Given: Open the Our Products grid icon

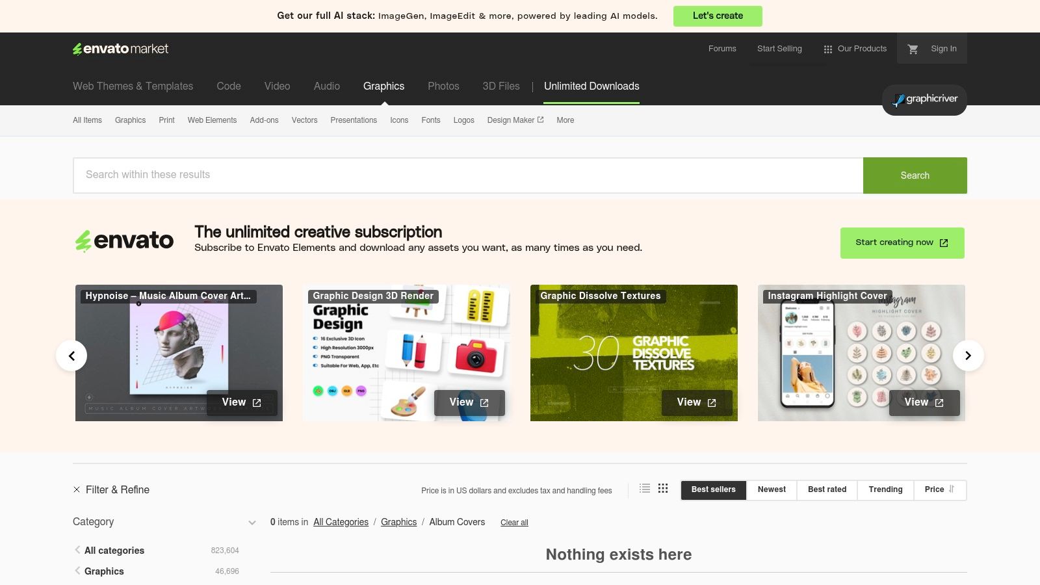Looking at the screenshot, I should coord(827,49).
